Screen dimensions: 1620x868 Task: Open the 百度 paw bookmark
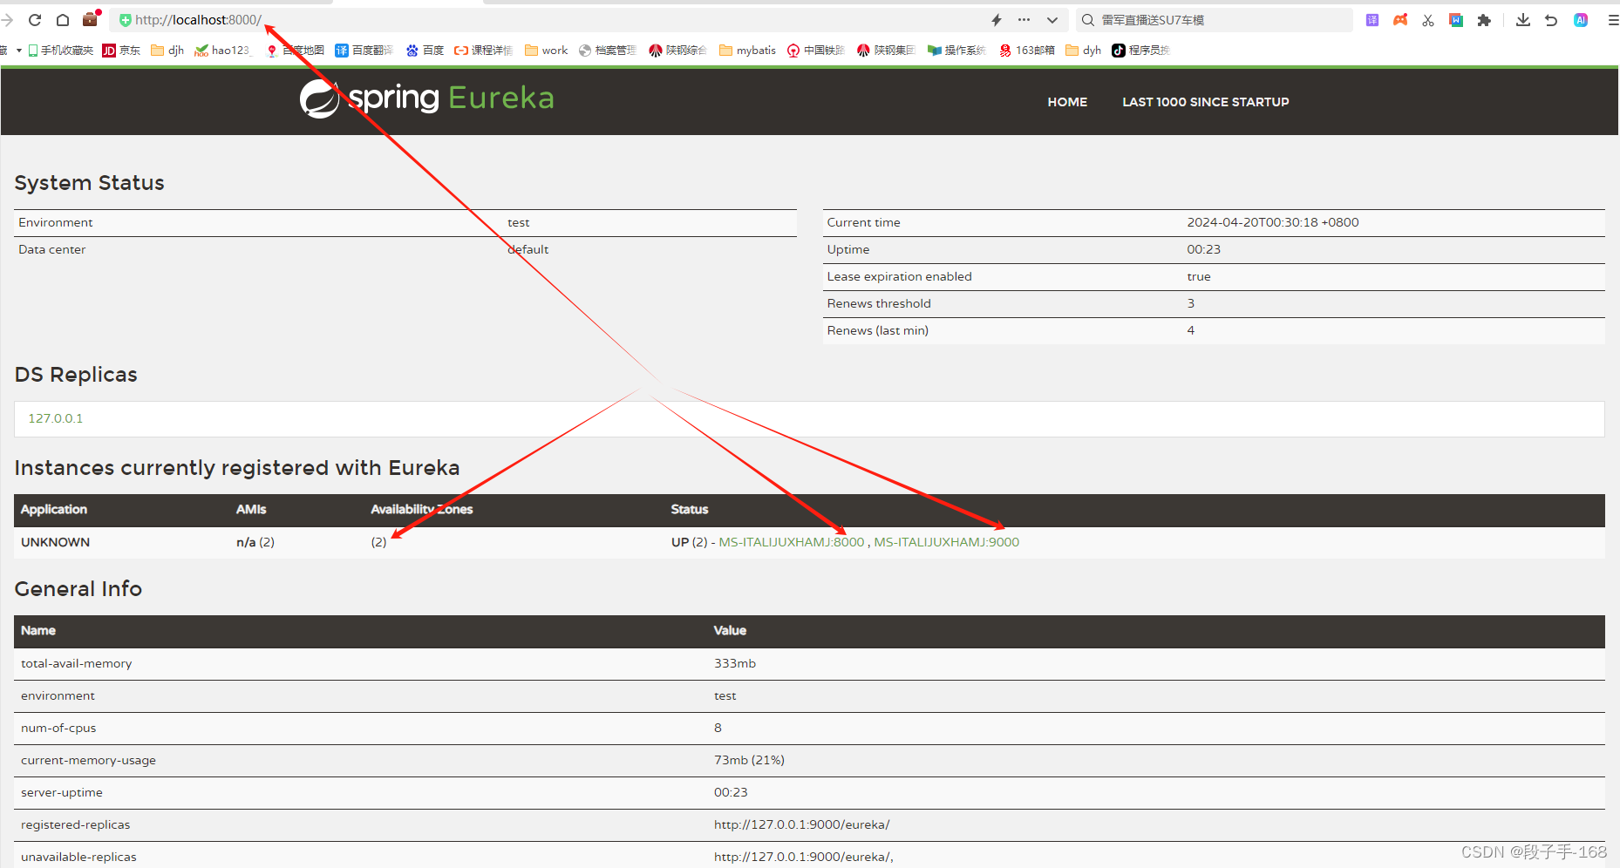pos(425,51)
